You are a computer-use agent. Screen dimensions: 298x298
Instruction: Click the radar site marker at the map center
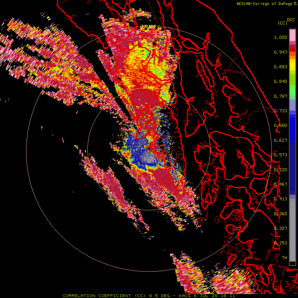(x=149, y=149)
